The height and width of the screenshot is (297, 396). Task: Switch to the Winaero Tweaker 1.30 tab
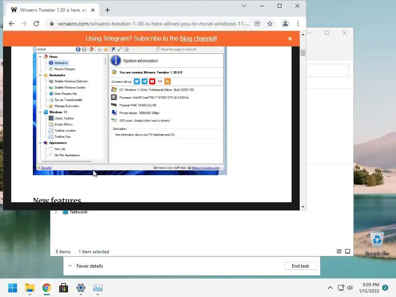pyautogui.click(x=53, y=10)
